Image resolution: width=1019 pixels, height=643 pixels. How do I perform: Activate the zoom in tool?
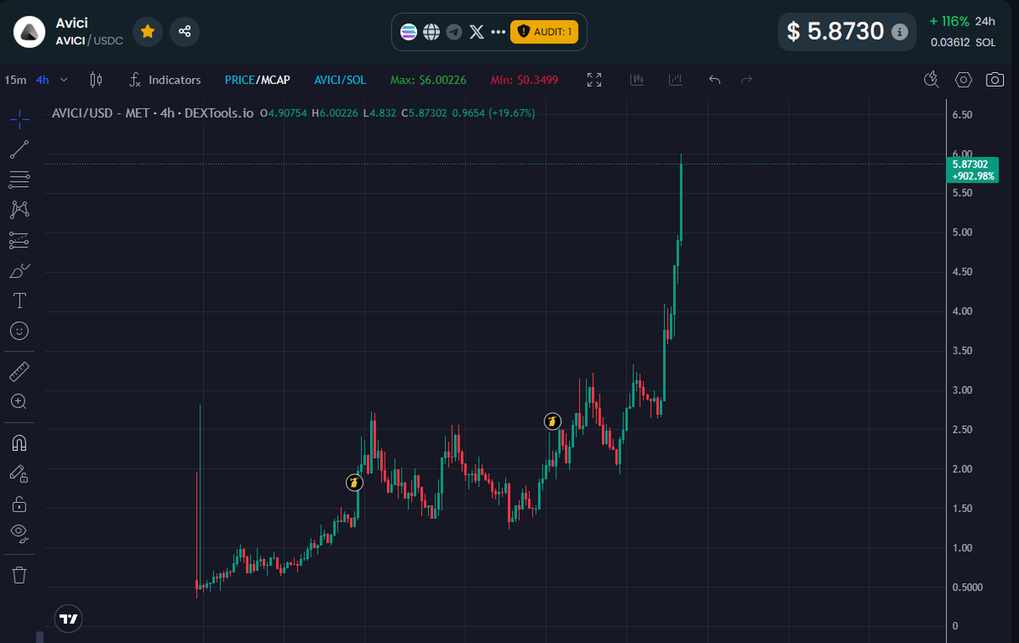point(20,401)
